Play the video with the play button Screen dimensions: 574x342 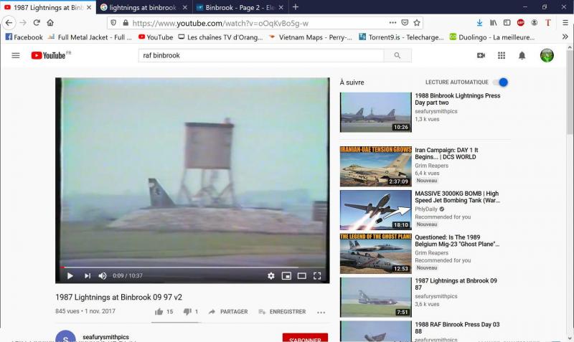[x=70, y=276]
